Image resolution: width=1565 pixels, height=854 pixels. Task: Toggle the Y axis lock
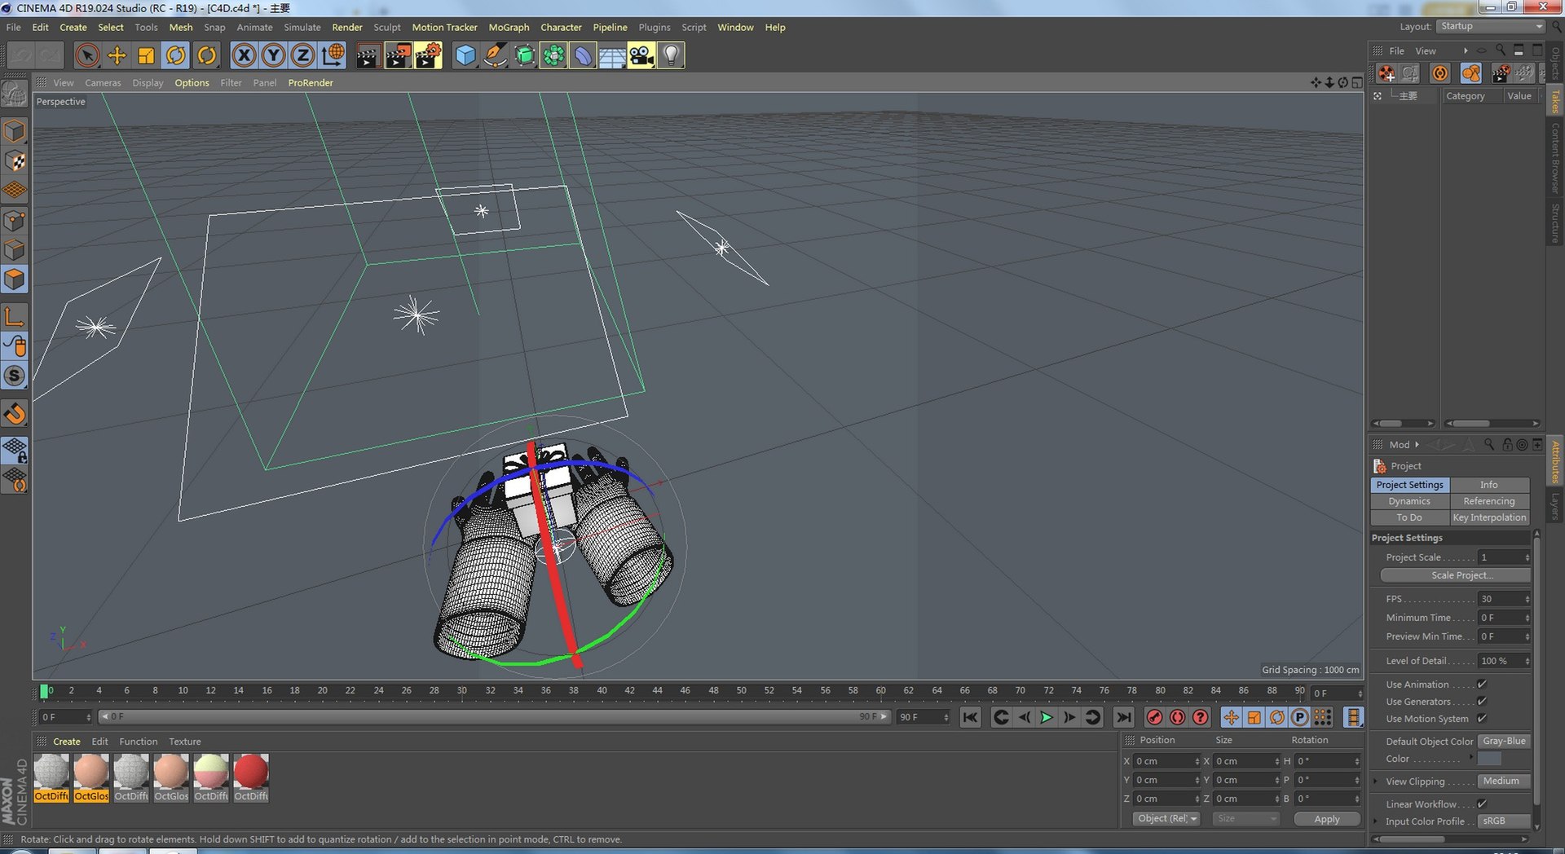[273, 55]
